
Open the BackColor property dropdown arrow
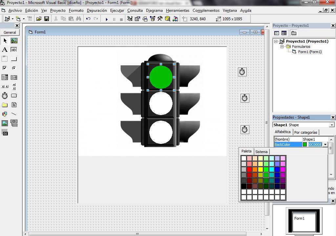[x=325, y=145]
